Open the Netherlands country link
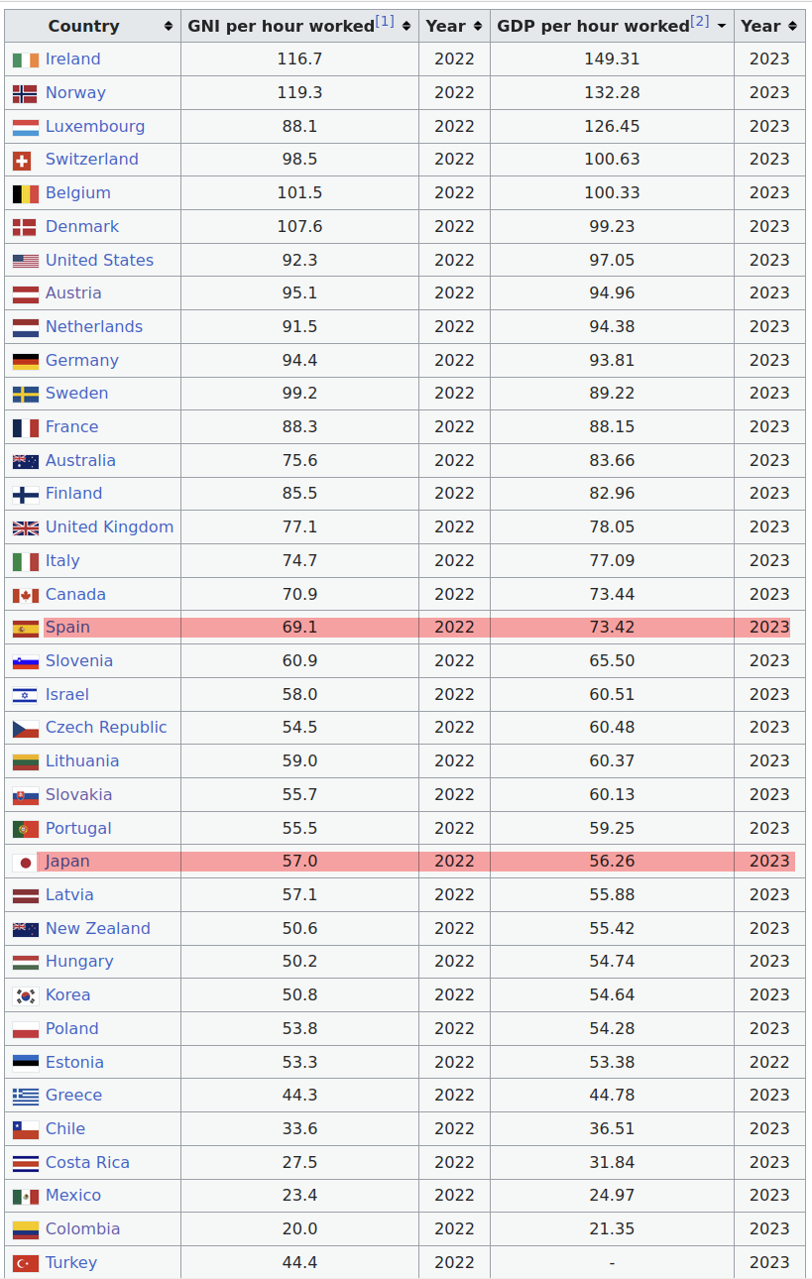Screen dimensions: 812x1279 (x=94, y=327)
